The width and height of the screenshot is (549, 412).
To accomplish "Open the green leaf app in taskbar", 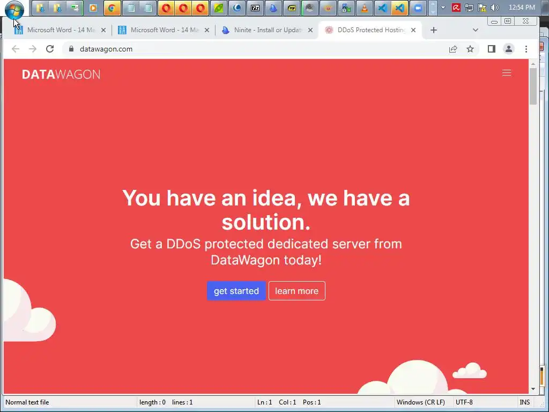I will 219,8.
